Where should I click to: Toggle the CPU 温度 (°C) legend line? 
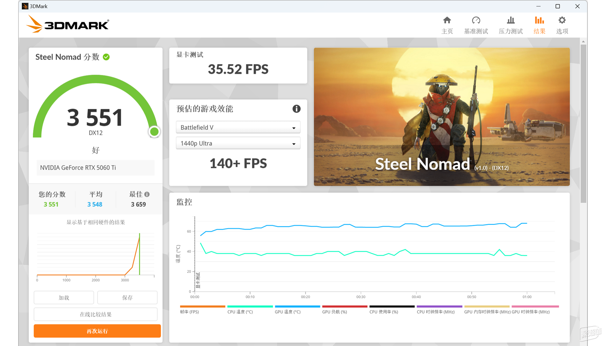[x=250, y=306]
